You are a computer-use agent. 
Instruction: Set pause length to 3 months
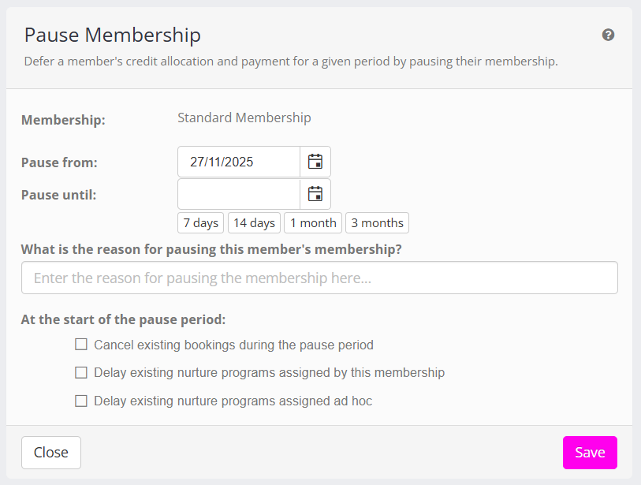(x=377, y=223)
